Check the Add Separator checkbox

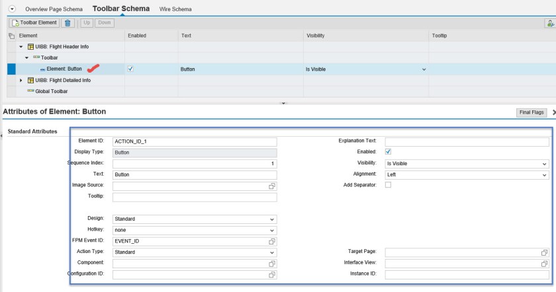coord(389,185)
